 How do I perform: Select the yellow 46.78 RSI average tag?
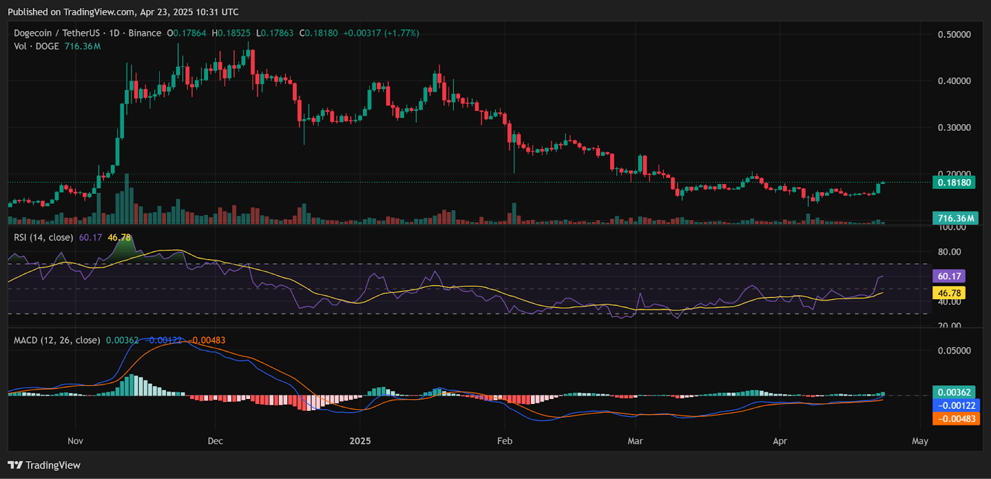pyautogui.click(x=949, y=293)
